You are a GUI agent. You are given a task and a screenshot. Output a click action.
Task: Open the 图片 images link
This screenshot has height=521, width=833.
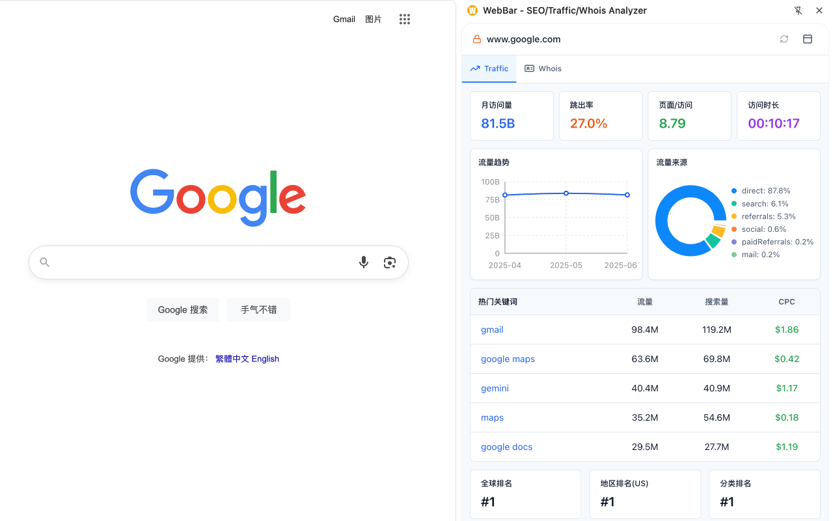(x=374, y=20)
